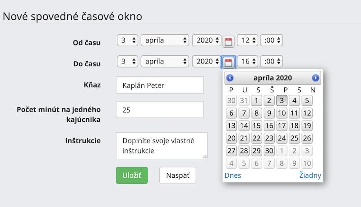Focus the minutes per penitent field

(160, 109)
